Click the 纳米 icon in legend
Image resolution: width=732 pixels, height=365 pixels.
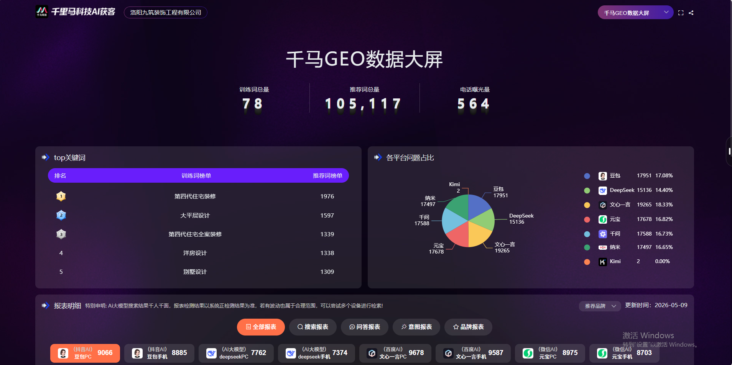pyautogui.click(x=603, y=247)
